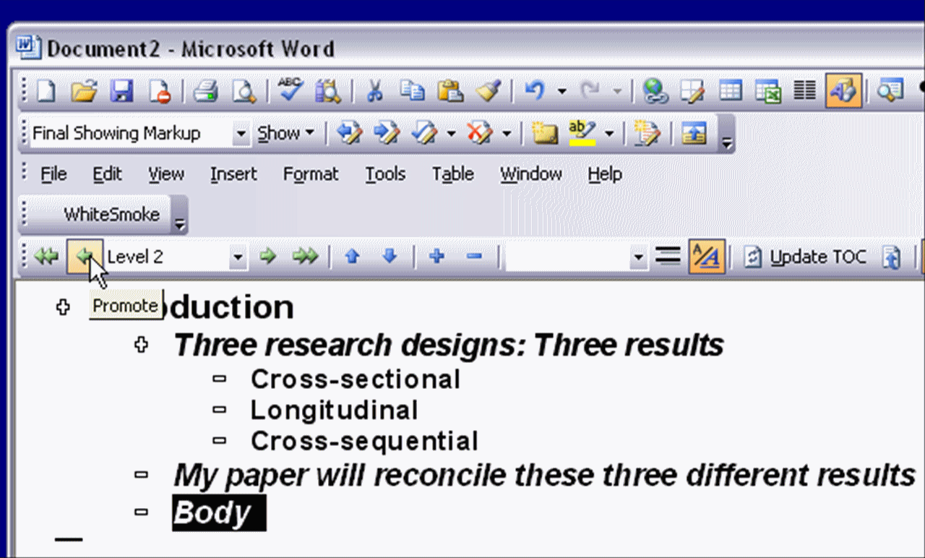925x558 pixels.
Task: Open the View menu
Action: 166,174
